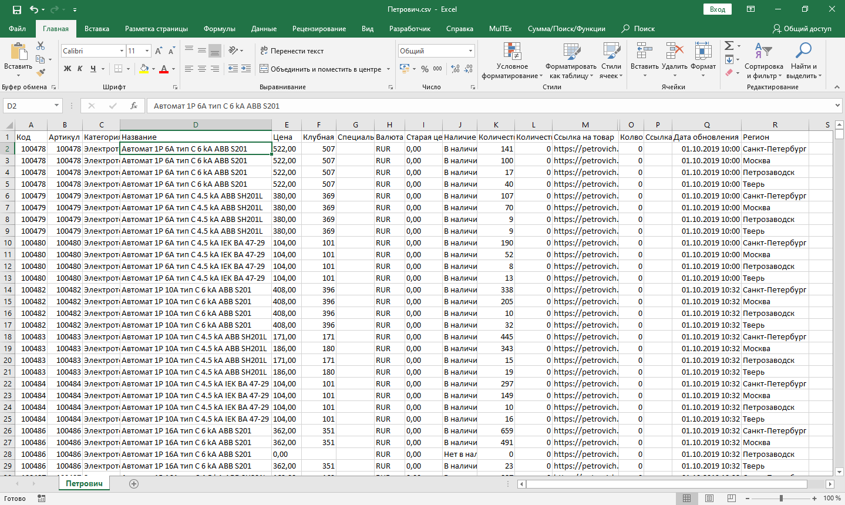Open the font name Calibri dropdown
The width and height of the screenshot is (845, 505).
[122, 51]
